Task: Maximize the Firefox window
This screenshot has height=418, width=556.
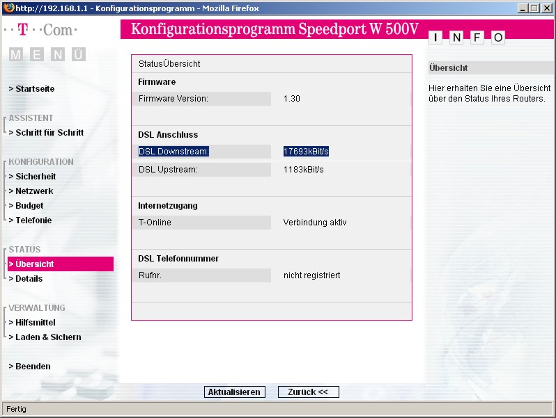Action: 534,8
